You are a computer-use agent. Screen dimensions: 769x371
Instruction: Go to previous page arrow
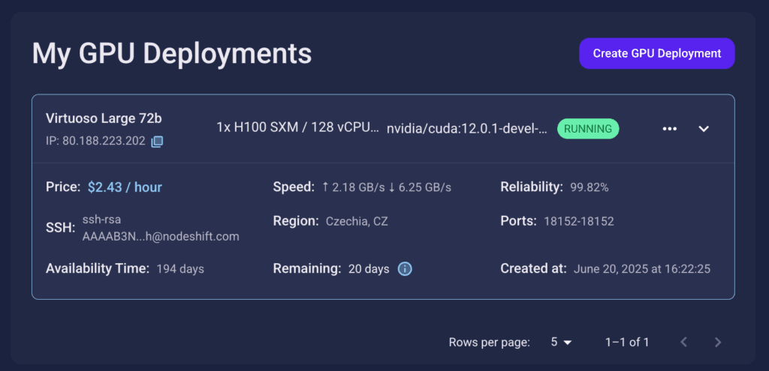click(684, 342)
